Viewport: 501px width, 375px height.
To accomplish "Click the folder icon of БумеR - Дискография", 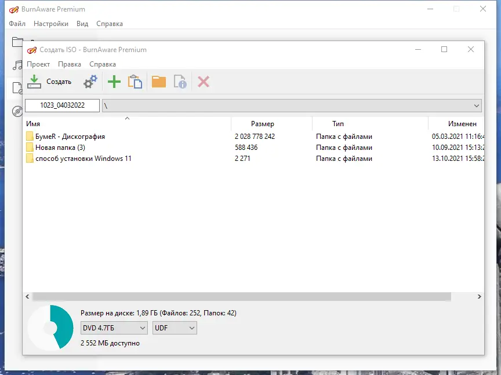I will coord(30,137).
